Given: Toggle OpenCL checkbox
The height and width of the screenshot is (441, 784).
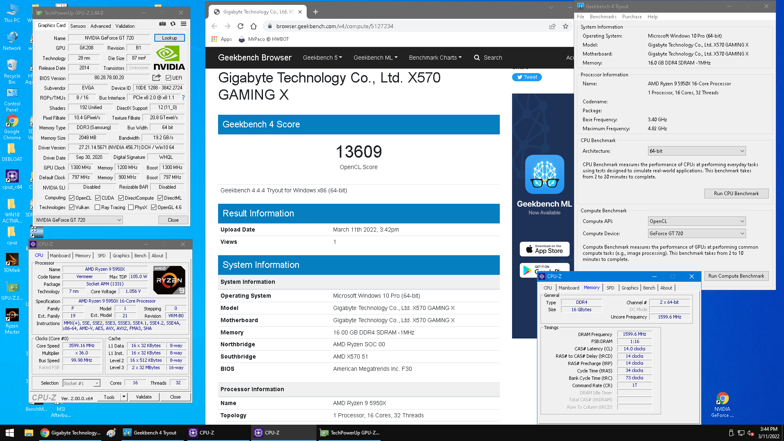Looking at the screenshot, I should pyautogui.click(x=72, y=198).
